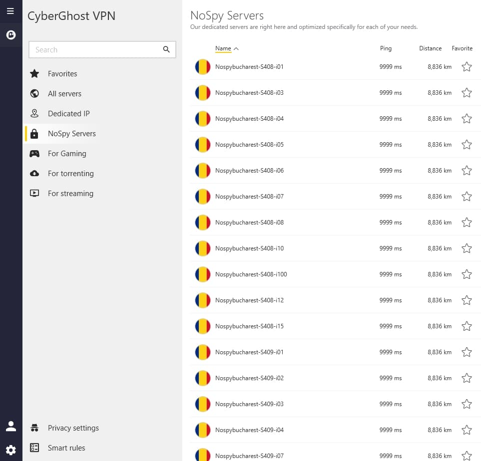This screenshot has height=461, width=481.
Task: Click the Romania flag for S408-i05
Action: (x=203, y=144)
